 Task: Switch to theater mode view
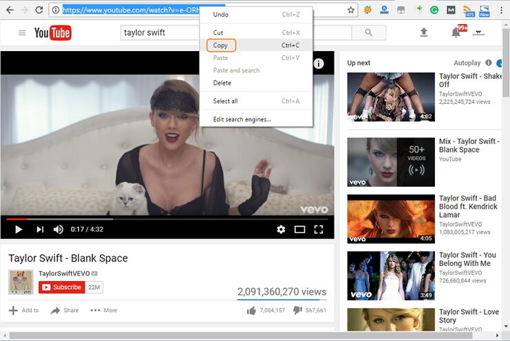tap(299, 229)
